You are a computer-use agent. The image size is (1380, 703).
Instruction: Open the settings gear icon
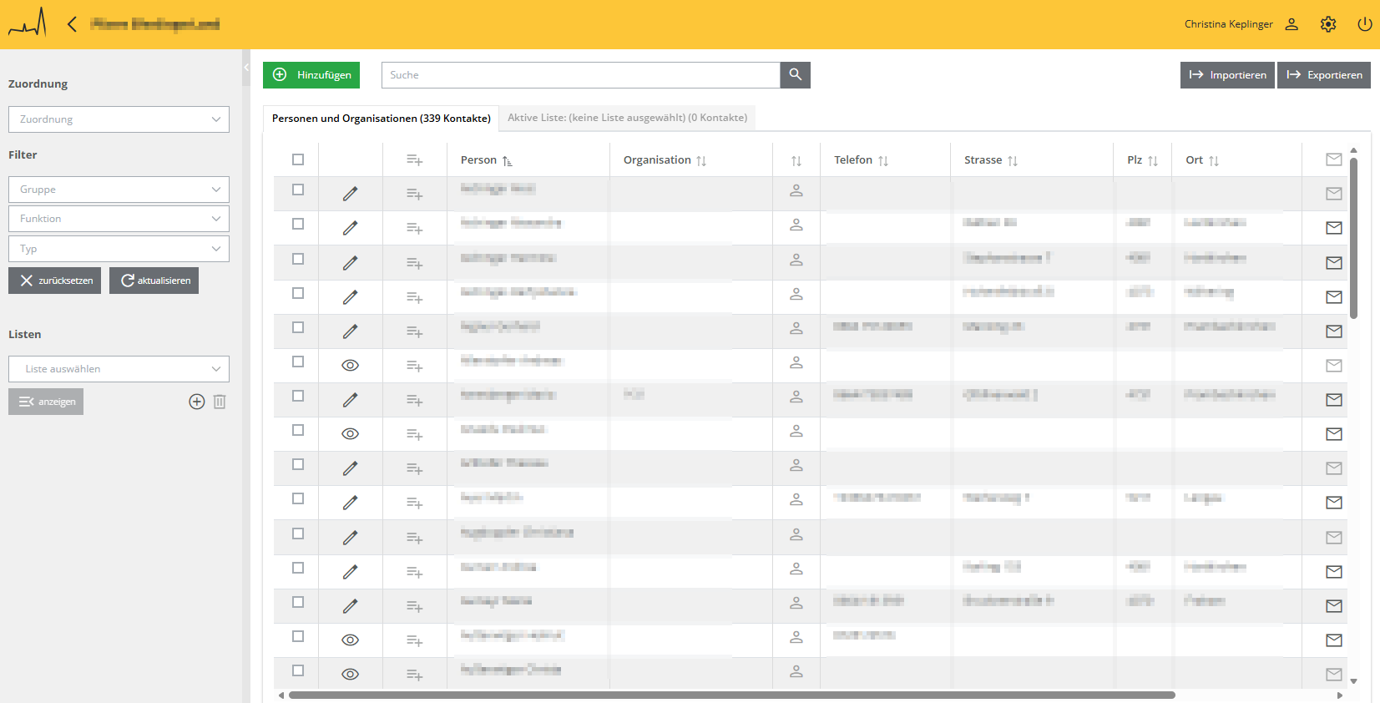point(1328,24)
